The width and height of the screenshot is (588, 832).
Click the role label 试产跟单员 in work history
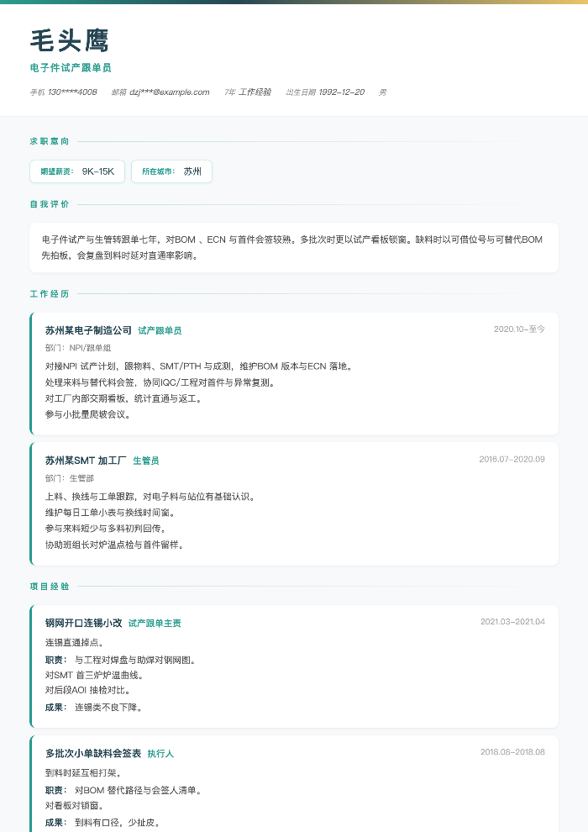pos(160,330)
